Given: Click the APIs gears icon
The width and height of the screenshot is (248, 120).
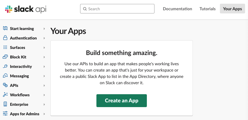Looking at the screenshot, I should [5, 85].
